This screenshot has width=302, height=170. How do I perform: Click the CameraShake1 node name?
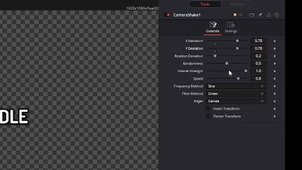(x=187, y=15)
